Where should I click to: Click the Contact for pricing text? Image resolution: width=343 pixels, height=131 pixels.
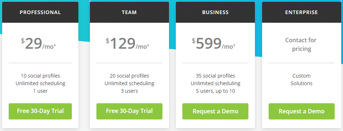301,44
